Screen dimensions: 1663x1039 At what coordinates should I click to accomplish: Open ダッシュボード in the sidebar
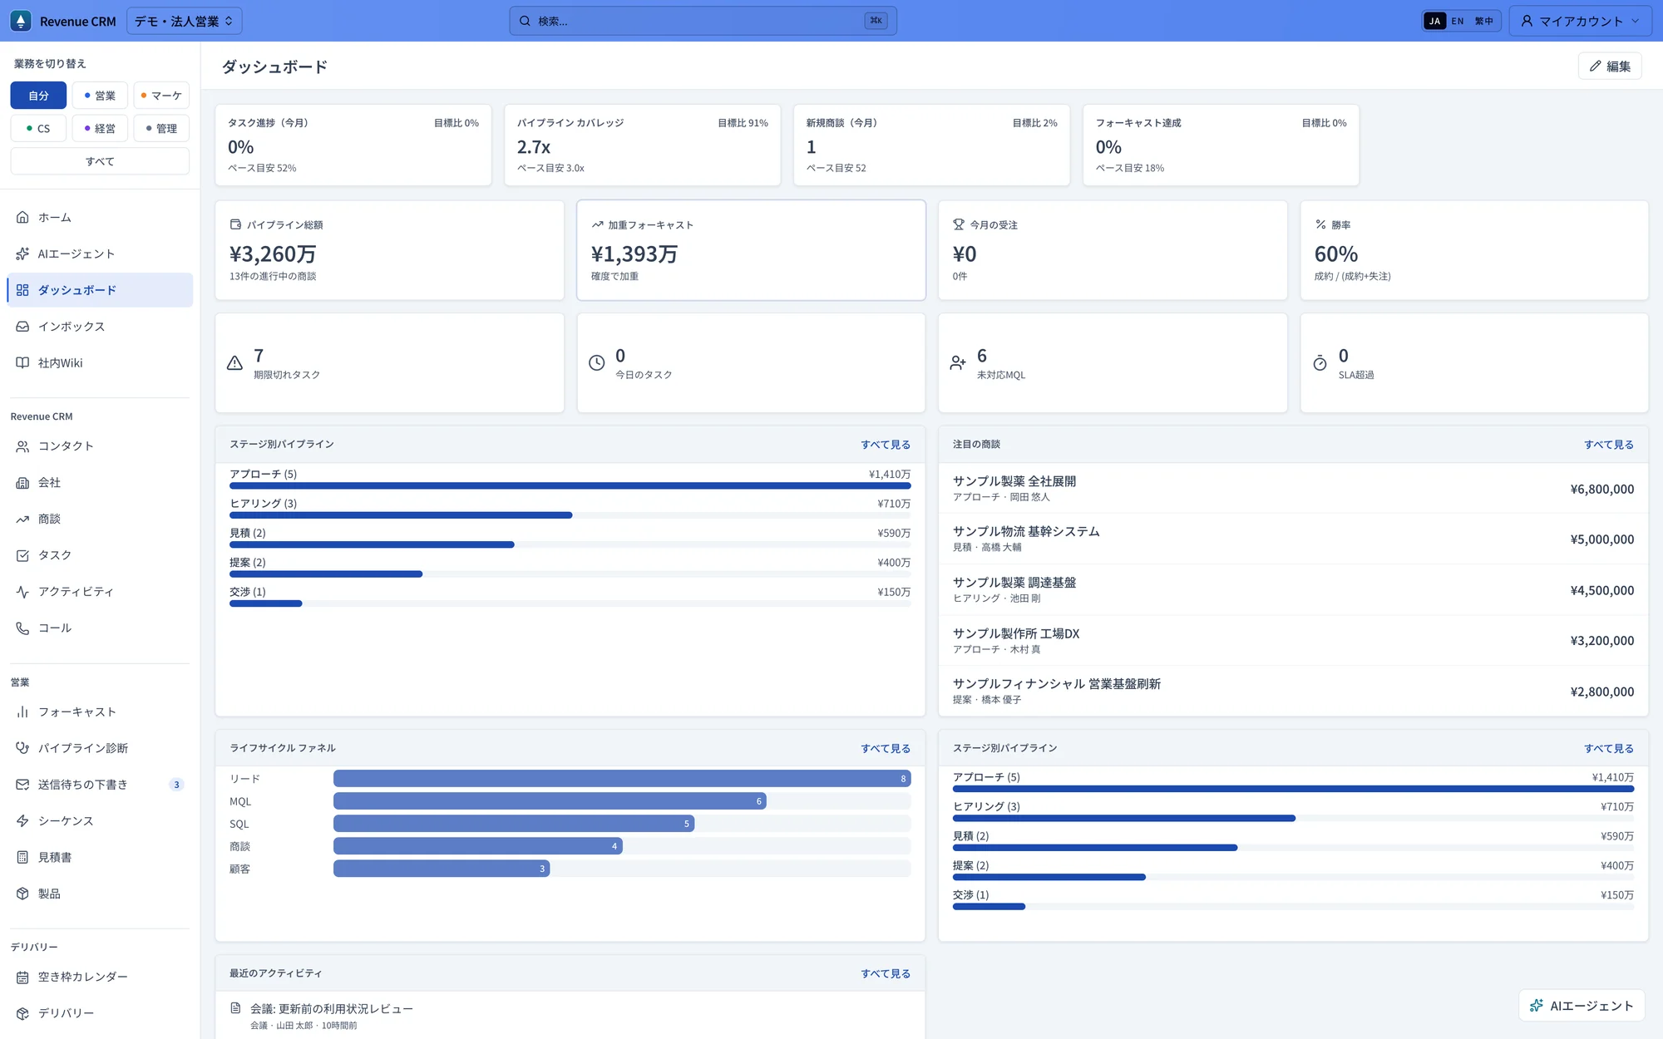pyautogui.click(x=100, y=290)
